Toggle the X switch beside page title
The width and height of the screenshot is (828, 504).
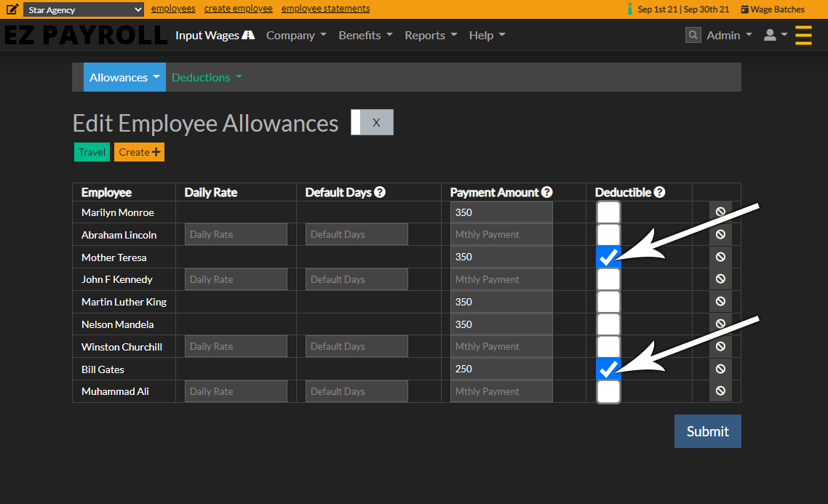(x=372, y=122)
